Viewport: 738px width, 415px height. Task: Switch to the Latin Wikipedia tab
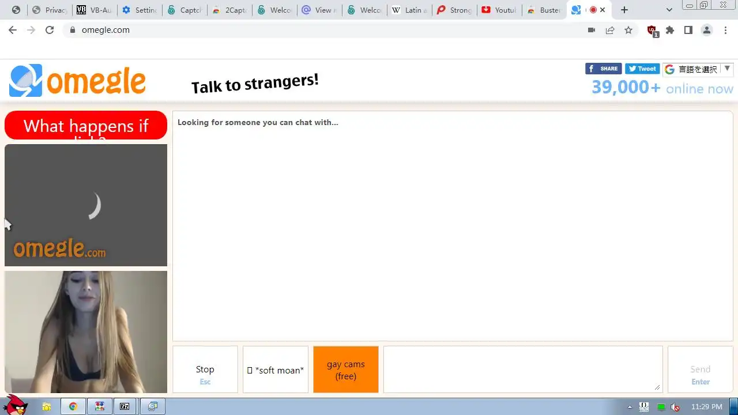[x=409, y=10]
